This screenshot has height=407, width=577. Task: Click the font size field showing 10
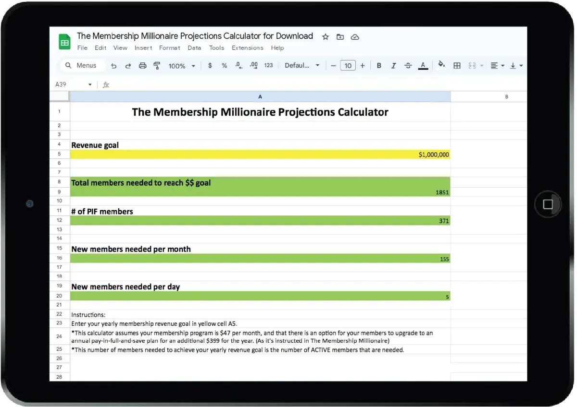[348, 66]
